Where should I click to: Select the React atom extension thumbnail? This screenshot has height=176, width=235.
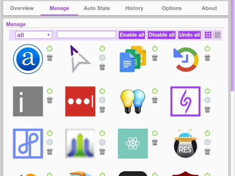(133, 143)
